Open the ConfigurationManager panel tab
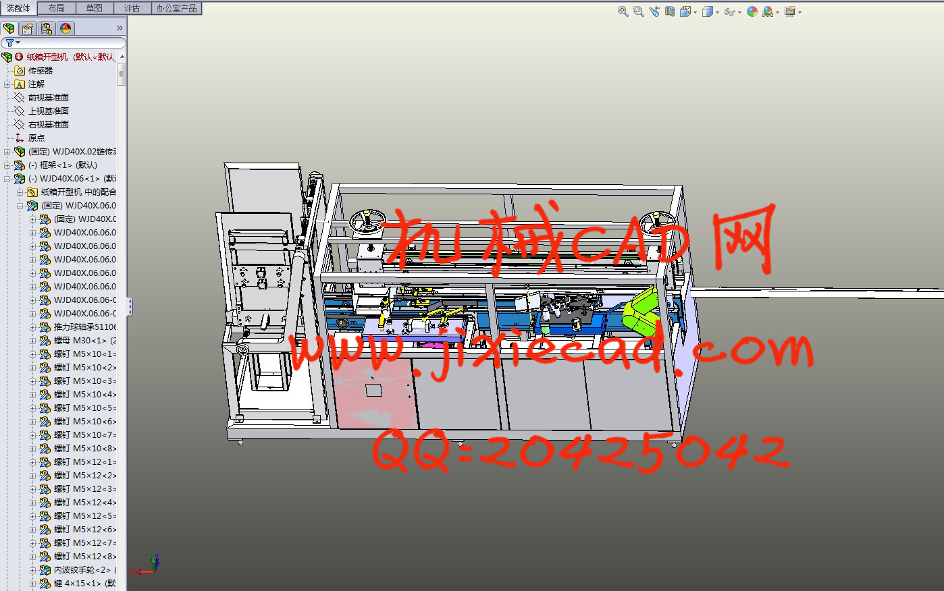944x591 pixels. [47, 28]
